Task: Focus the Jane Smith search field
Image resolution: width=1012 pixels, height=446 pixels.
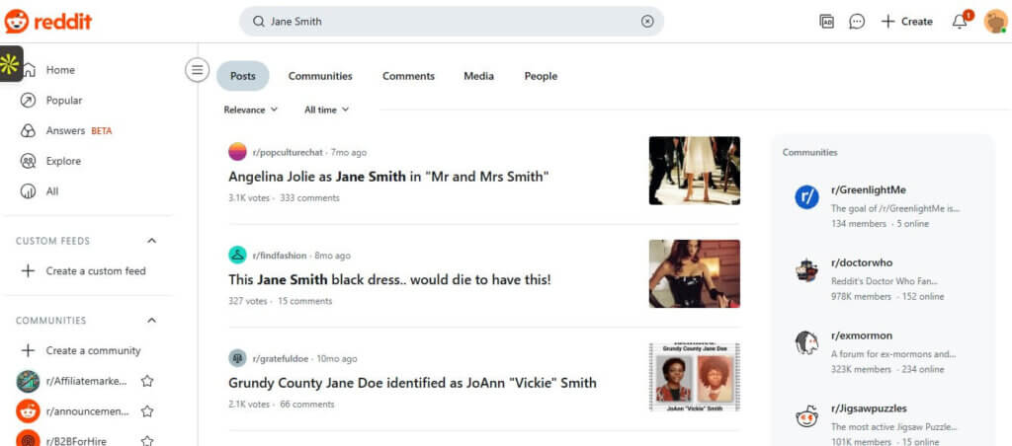Action: pyautogui.click(x=452, y=22)
